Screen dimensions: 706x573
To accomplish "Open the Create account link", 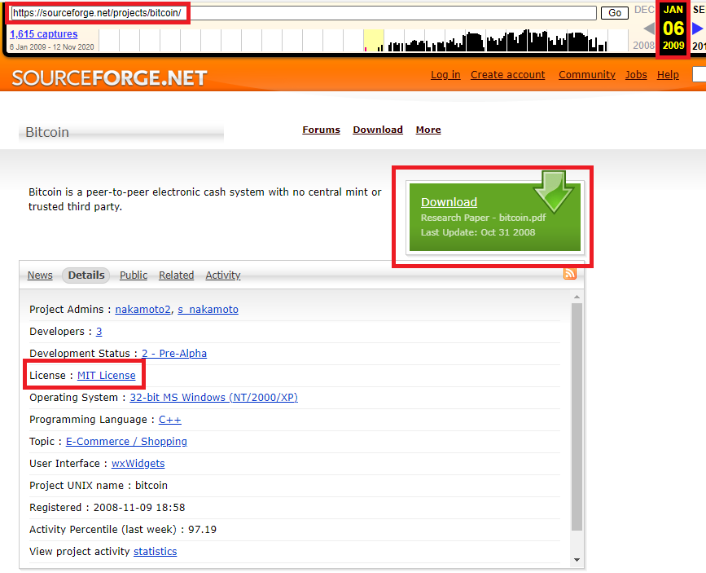I will click(x=507, y=75).
